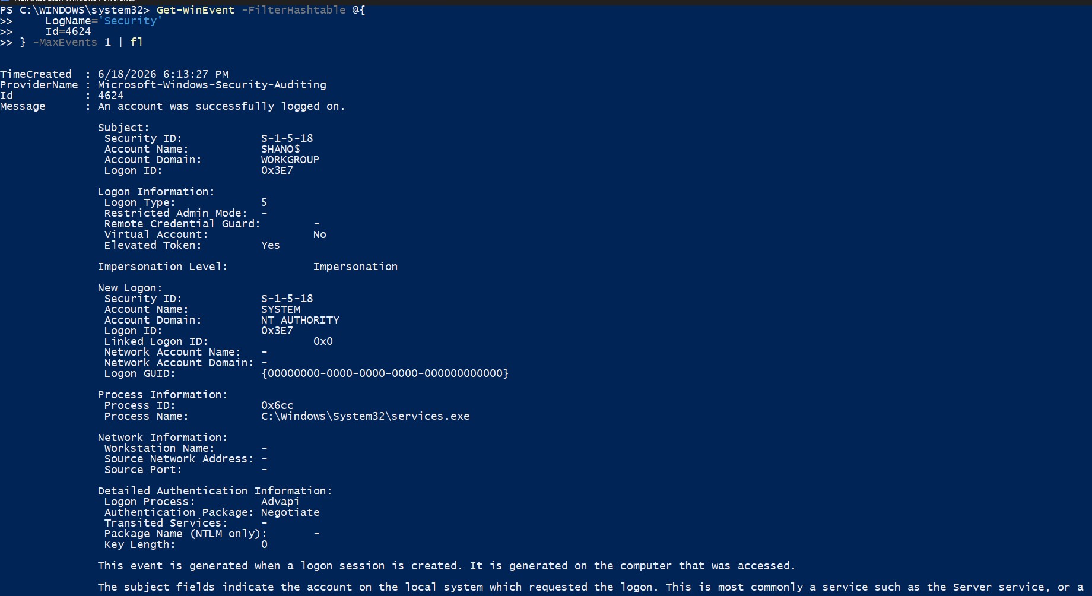1092x596 pixels.
Task: Click the Microsoft-Windows-Security-Auditing provider name
Action: [x=212, y=85]
